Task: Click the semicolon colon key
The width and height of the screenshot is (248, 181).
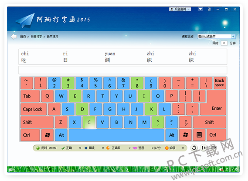Action: click(x=179, y=109)
